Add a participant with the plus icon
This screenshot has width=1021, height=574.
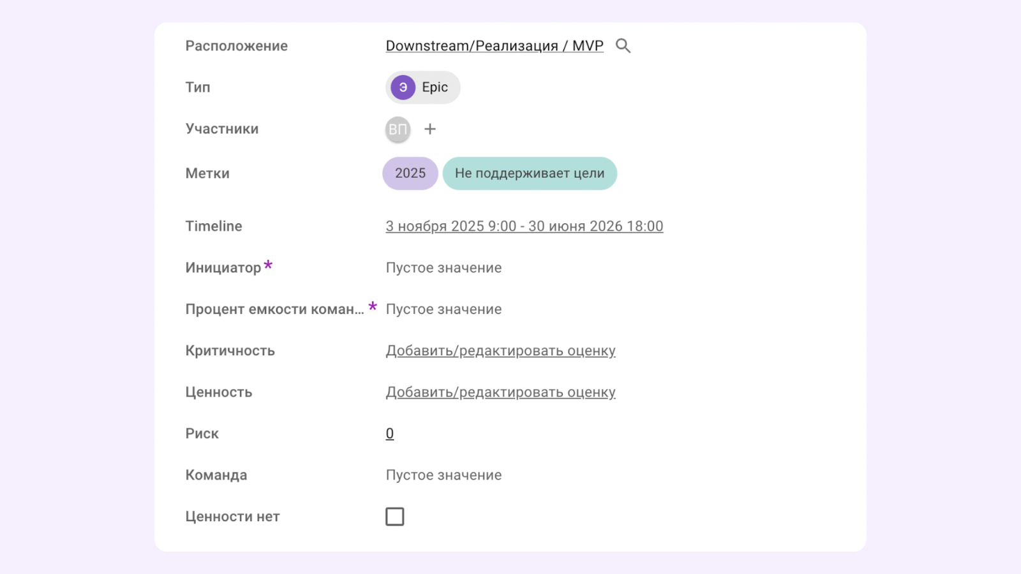tap(431, 129)
